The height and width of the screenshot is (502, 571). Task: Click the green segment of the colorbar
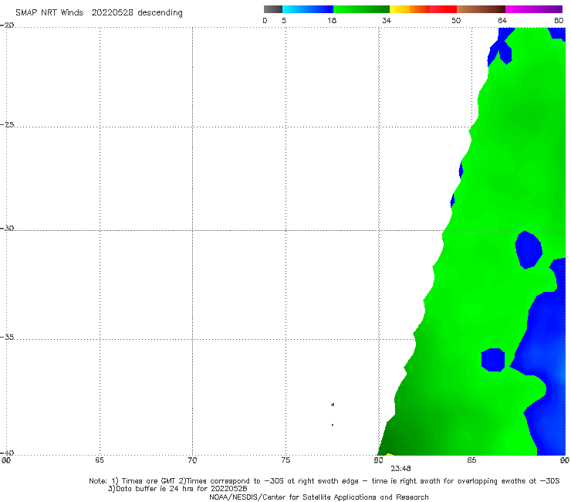(x=361, y=9)
